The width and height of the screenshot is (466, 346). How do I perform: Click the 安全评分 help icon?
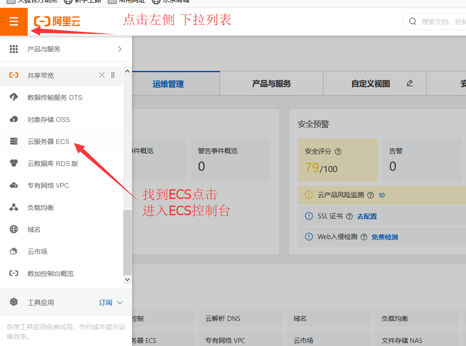[x=338, y=151]
